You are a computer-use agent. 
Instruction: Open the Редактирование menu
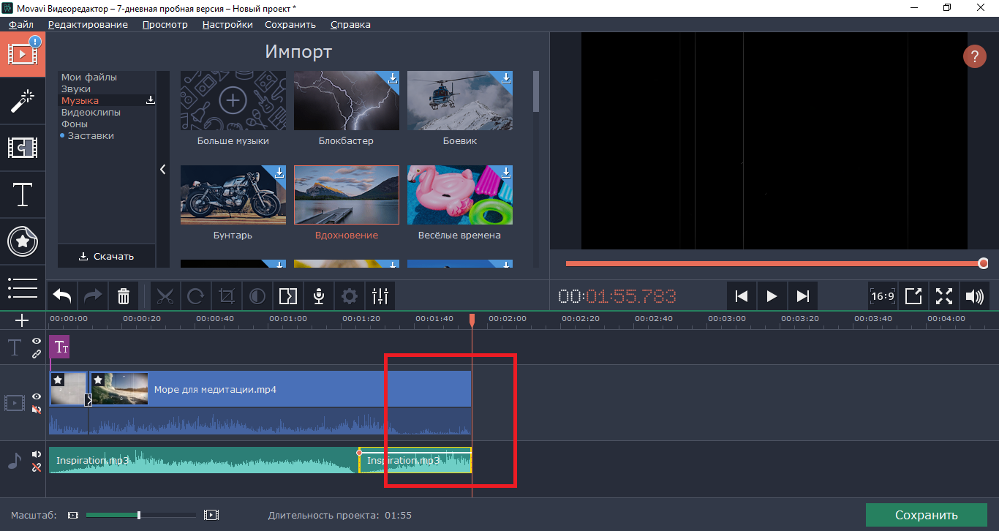point(88,24)
